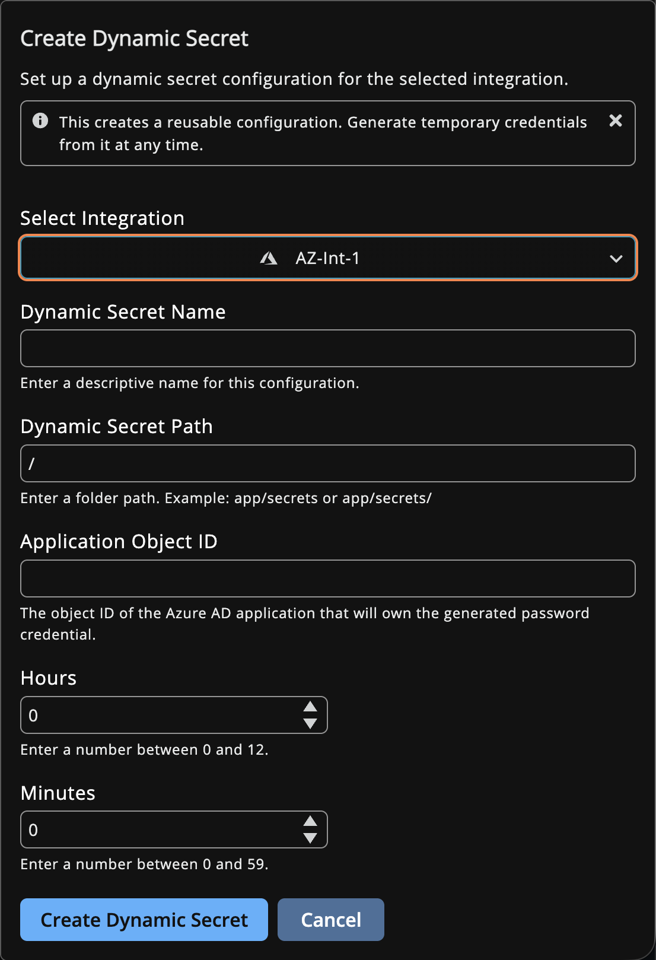Click the 'Select Integration' label
The image size is (656, 960).
click(103, 218)
